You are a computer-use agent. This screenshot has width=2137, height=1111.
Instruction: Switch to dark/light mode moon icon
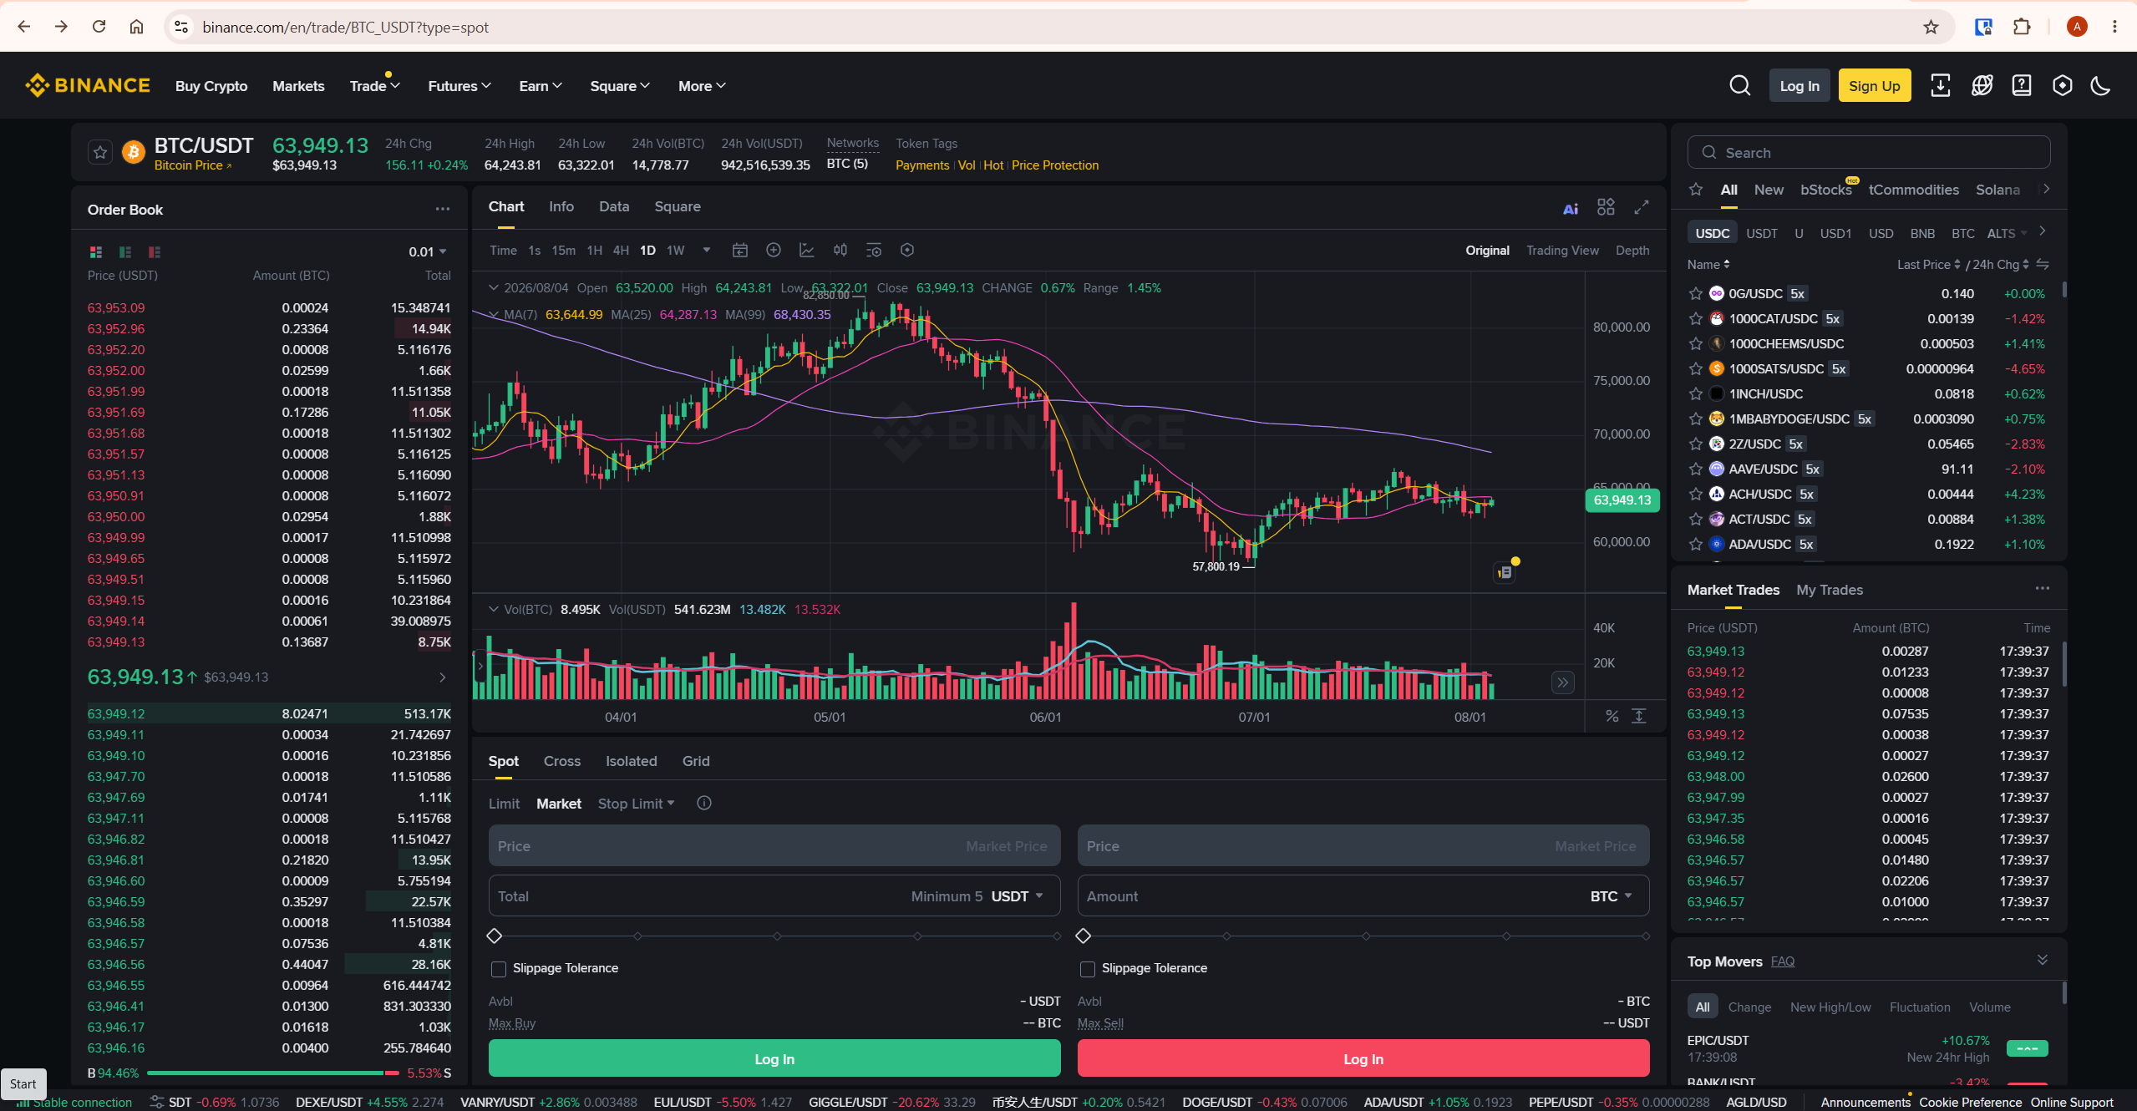2100,86
